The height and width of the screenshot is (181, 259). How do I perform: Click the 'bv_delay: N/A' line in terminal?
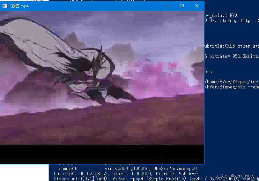[x=221, y=16]
